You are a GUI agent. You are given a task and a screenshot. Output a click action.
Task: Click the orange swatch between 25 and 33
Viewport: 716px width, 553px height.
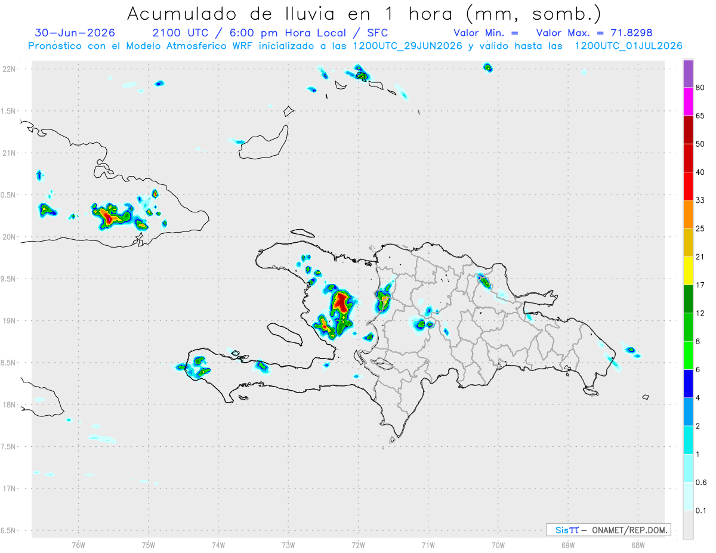pos(688,215)
